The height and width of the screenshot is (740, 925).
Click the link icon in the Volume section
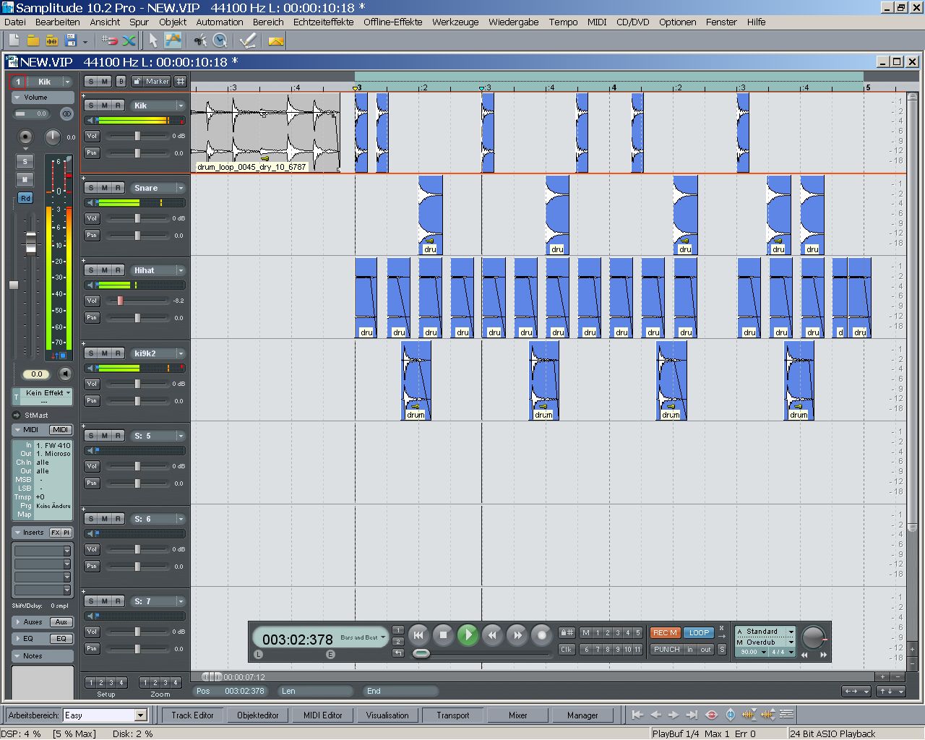66,113
